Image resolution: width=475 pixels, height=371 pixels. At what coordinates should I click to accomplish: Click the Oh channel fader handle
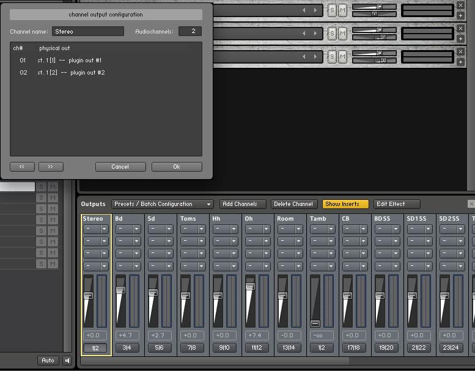pyautogui.click(x=250, y=286)
